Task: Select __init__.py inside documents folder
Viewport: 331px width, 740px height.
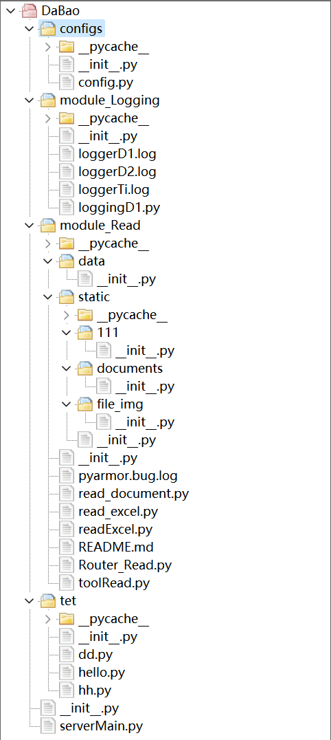Action: coord(145,387)
